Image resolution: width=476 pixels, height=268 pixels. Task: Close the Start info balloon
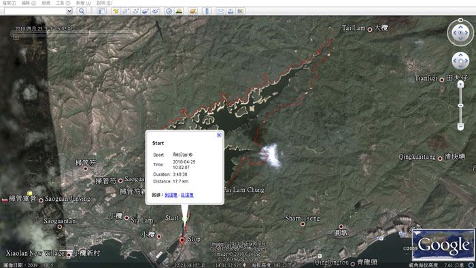point(219,135)
